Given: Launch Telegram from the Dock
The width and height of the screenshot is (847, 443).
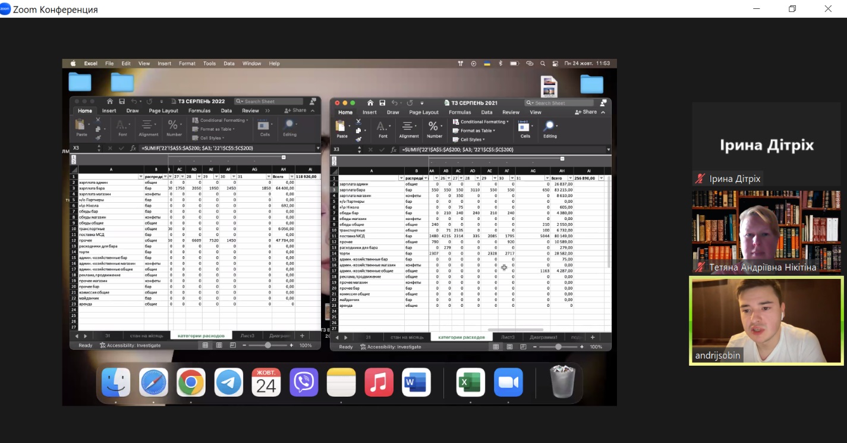Looking at the screenshot, I should [229, 382].
